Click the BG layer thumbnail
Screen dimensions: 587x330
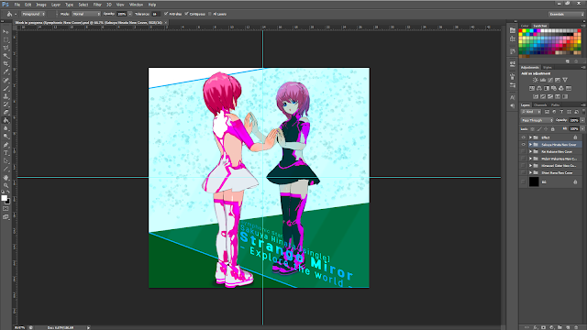click(x=534, y=181)
